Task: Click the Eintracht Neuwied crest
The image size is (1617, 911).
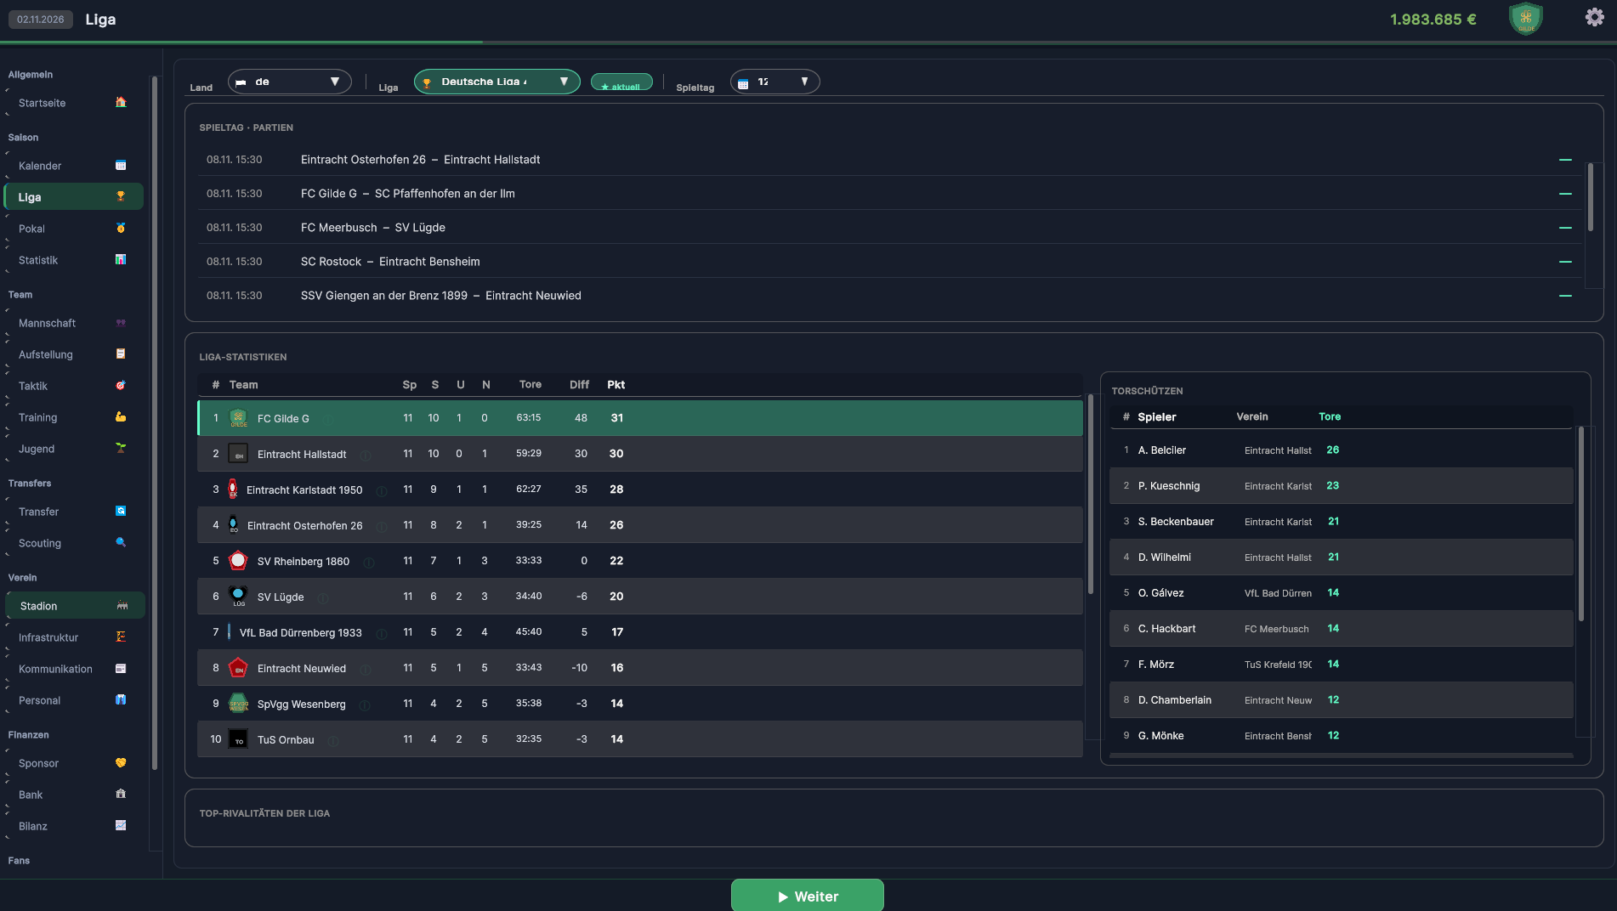Action: [239, 668]
